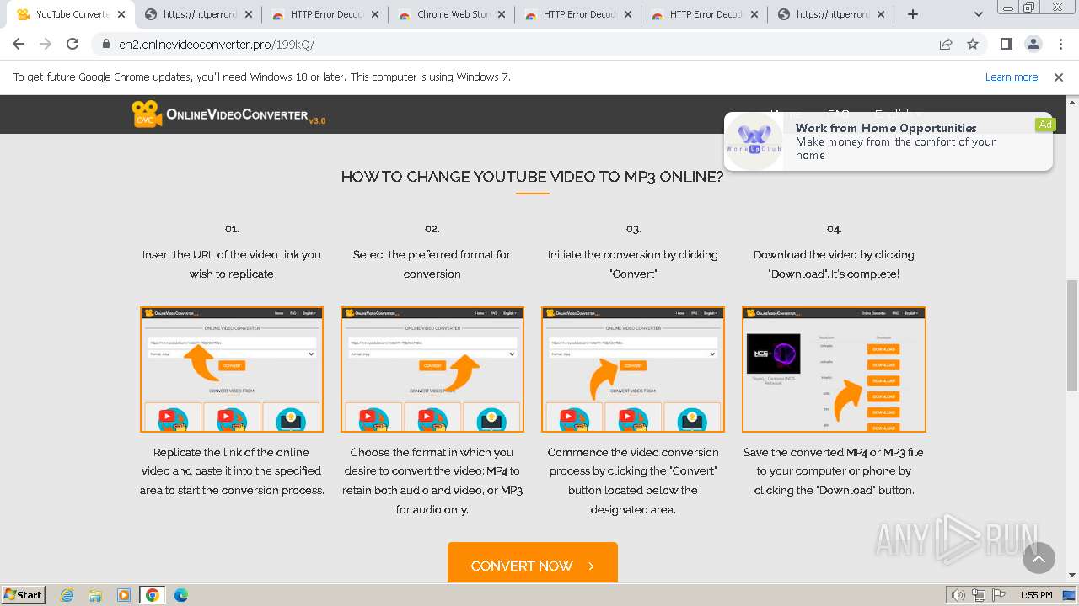
Task: Dismiss the Chrome update info bar
Action: point(1059,77)
